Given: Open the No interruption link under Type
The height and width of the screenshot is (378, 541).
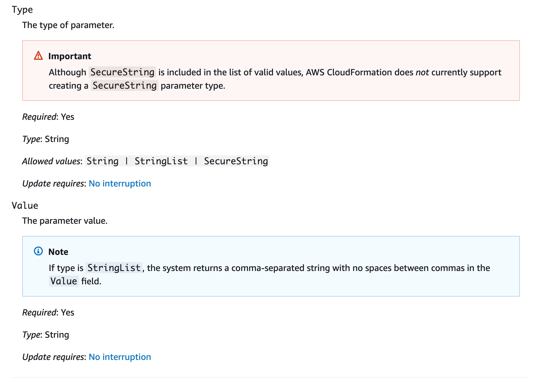Looking at the screenshot, I should (x=120, y=183).
